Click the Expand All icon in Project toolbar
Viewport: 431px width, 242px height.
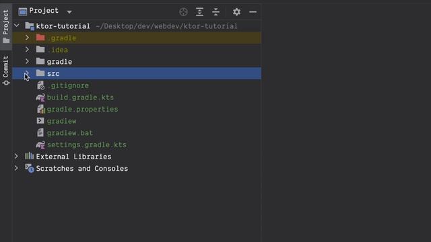point(199,12)
